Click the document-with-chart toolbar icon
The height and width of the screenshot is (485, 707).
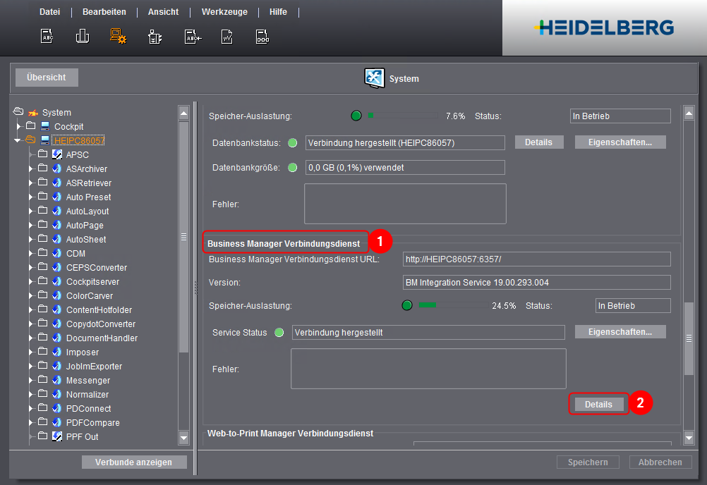pos(226,37)
